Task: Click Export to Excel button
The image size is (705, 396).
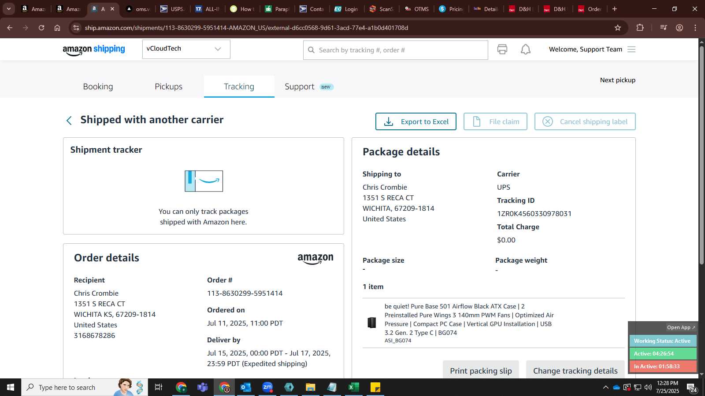Action: click(x=416, y=121)
